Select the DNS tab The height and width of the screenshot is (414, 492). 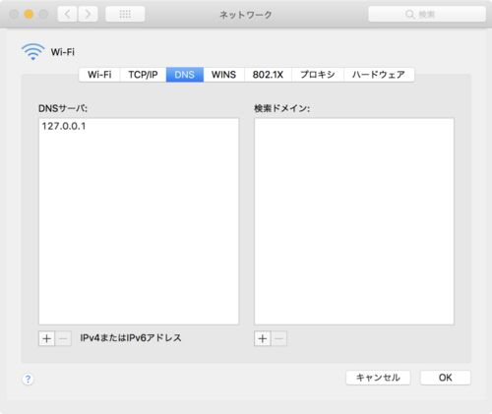coord(185,75)
